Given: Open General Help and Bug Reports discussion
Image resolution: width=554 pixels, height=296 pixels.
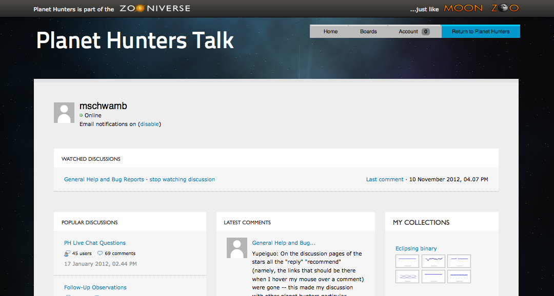Looking at the screenshot, I should (x=104, y=180).
